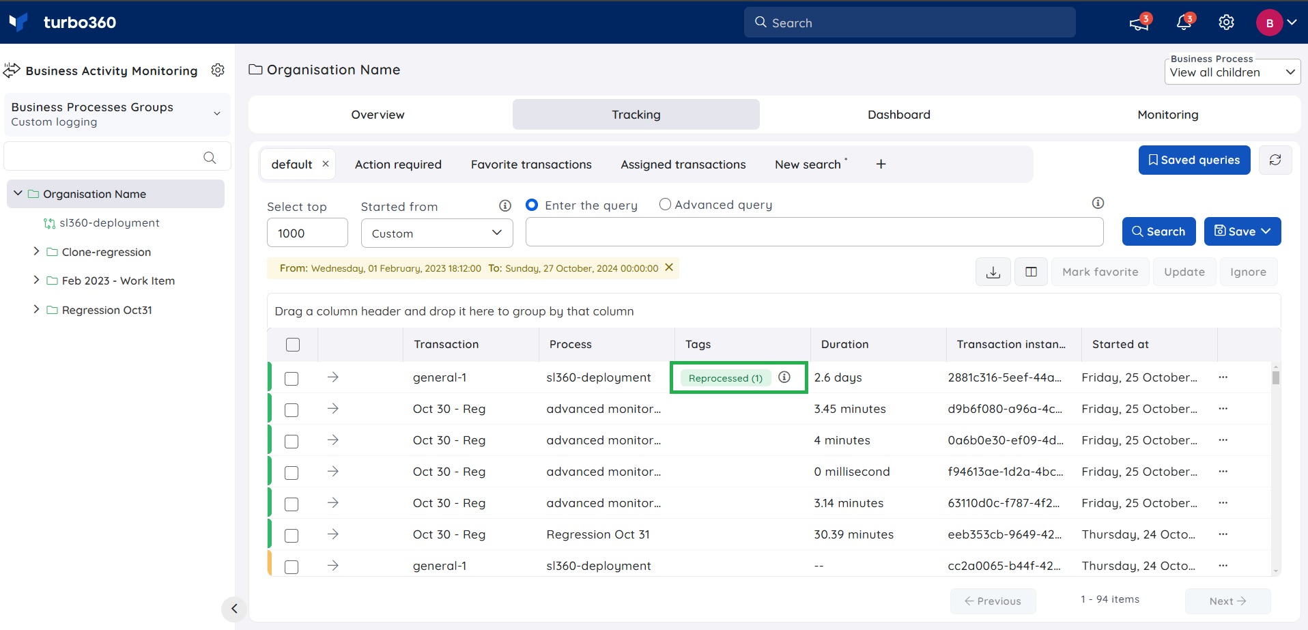The height and width of the screenshot is (630, 1308).
Task: Expand the Clone-regression folder
Action: click(x=36, y=251)
